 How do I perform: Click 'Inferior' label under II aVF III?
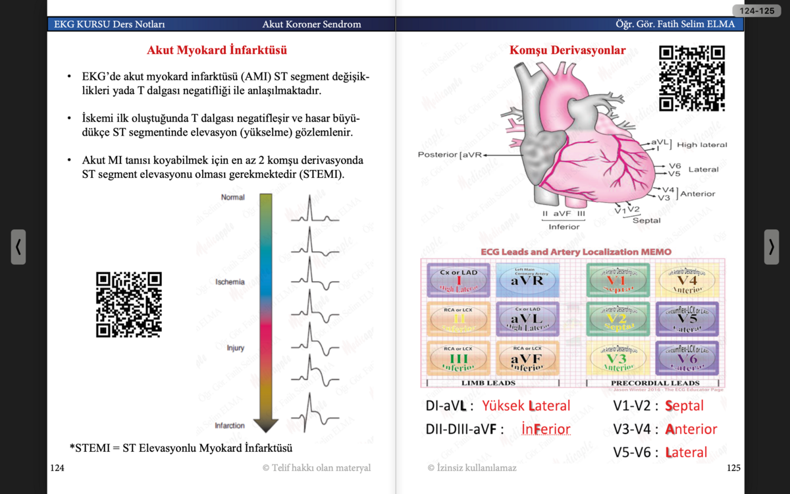pyautogui.click(x=564, y=227)
